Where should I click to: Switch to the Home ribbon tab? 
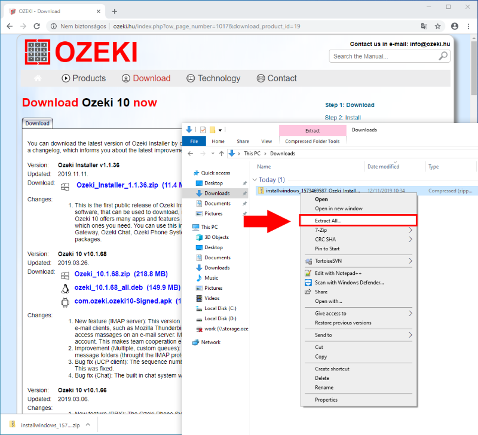click(x=218, y=141)
